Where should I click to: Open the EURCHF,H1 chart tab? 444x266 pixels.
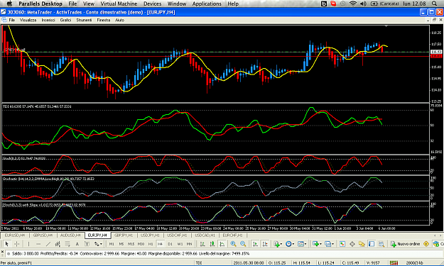[x=232, y=235]
